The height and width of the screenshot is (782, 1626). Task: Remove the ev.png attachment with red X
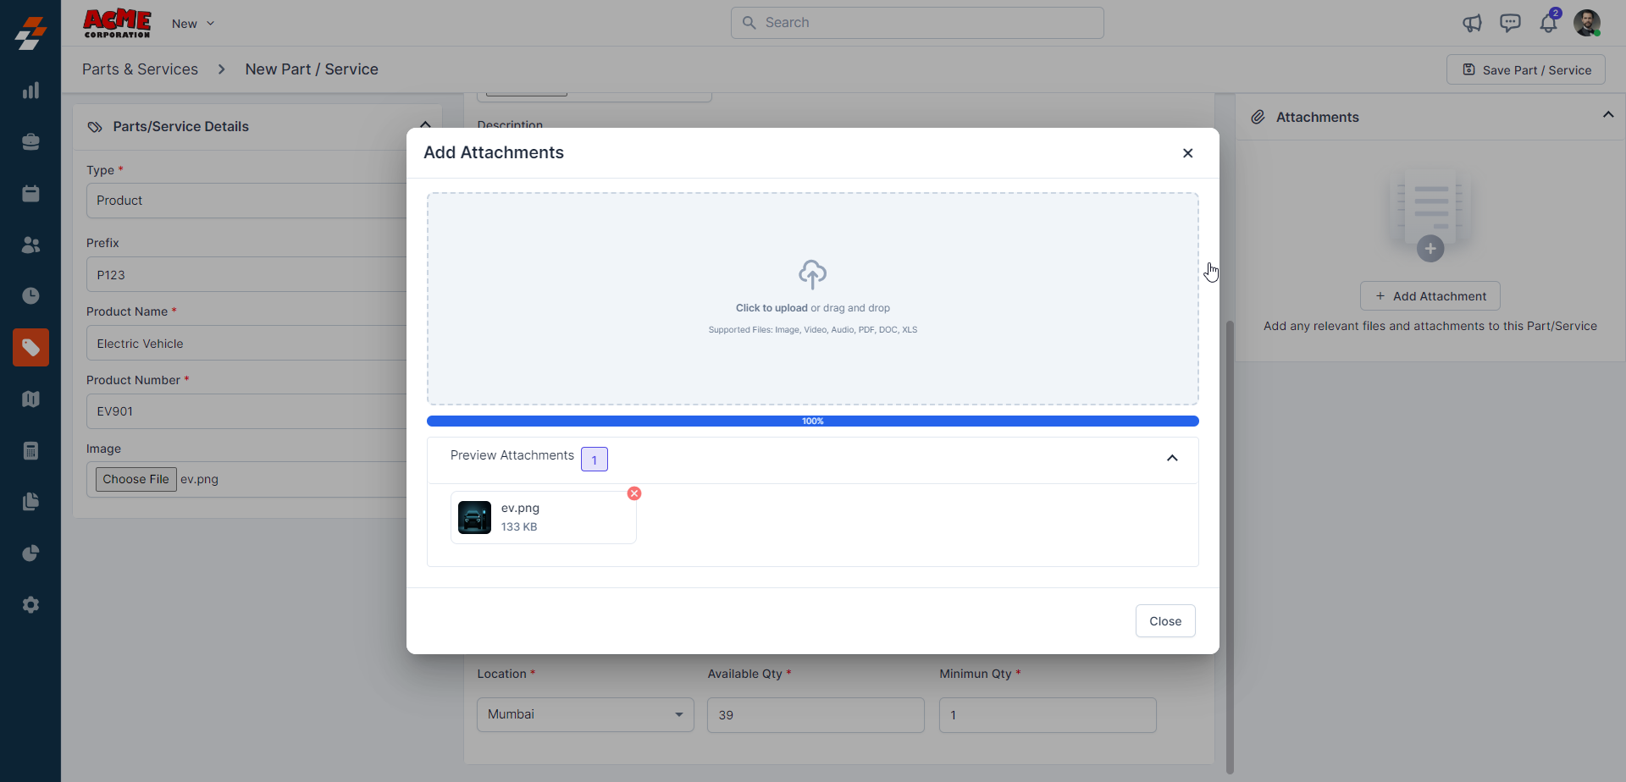tap(634, 493)
